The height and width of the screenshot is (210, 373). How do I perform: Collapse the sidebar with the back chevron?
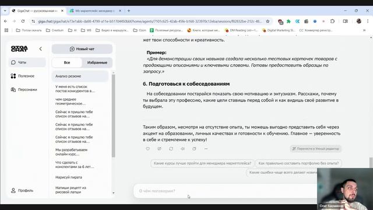click(x=40, y=49)
